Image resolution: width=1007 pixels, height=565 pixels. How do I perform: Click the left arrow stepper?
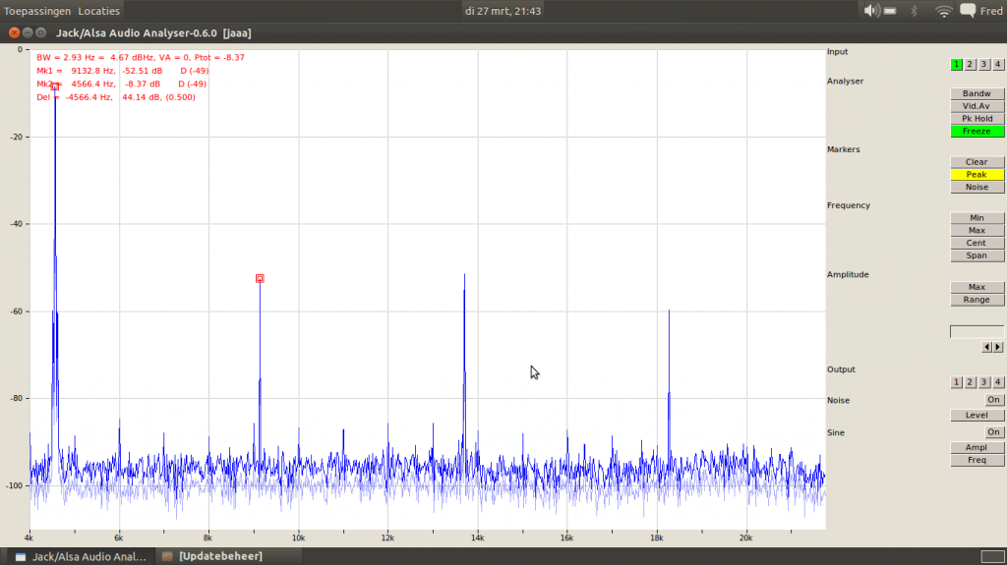[987, 347]
